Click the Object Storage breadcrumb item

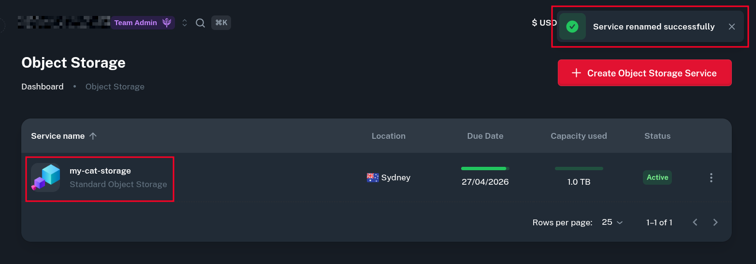click(115, 87)
